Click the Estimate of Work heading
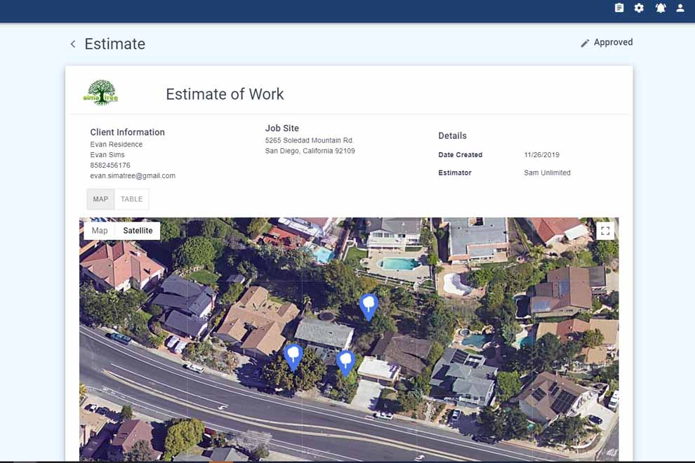The image size is (695, 463). click(225, 94)
